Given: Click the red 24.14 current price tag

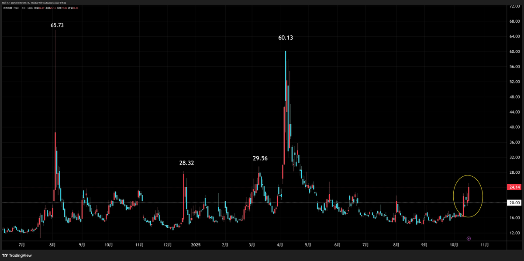Looking at the screenshot, I should coord(514,188).
